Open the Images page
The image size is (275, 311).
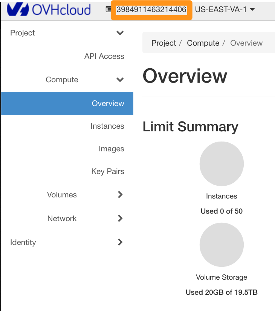click(x=112, y=149)
